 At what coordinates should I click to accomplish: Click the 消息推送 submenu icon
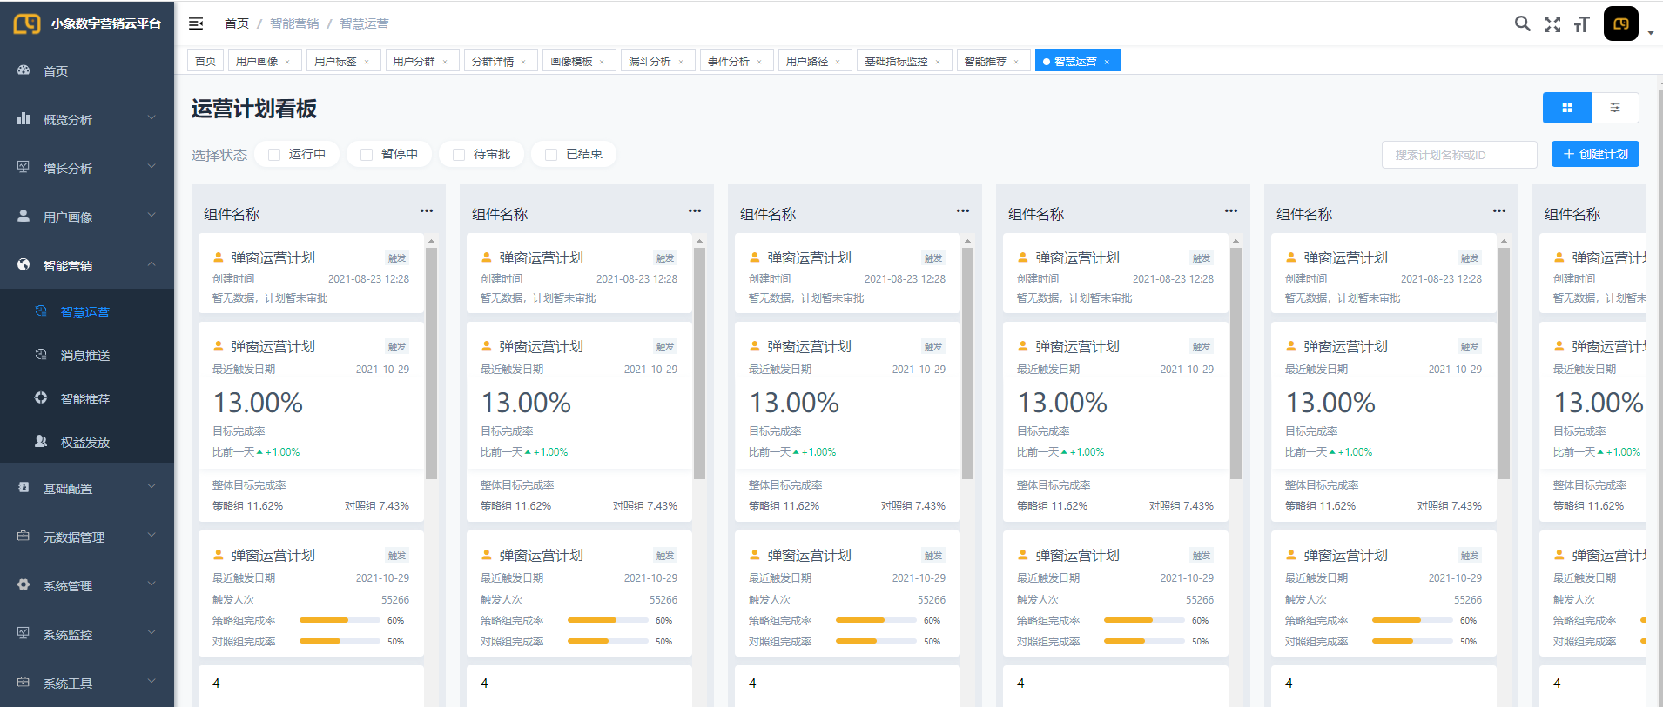pyautogui.click(x=41, y=354)
